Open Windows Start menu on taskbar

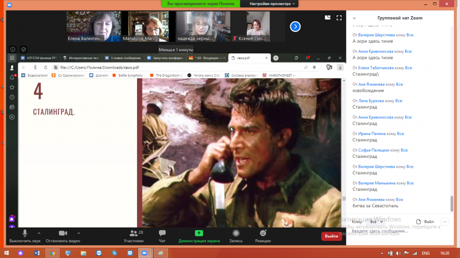point(6,253)
